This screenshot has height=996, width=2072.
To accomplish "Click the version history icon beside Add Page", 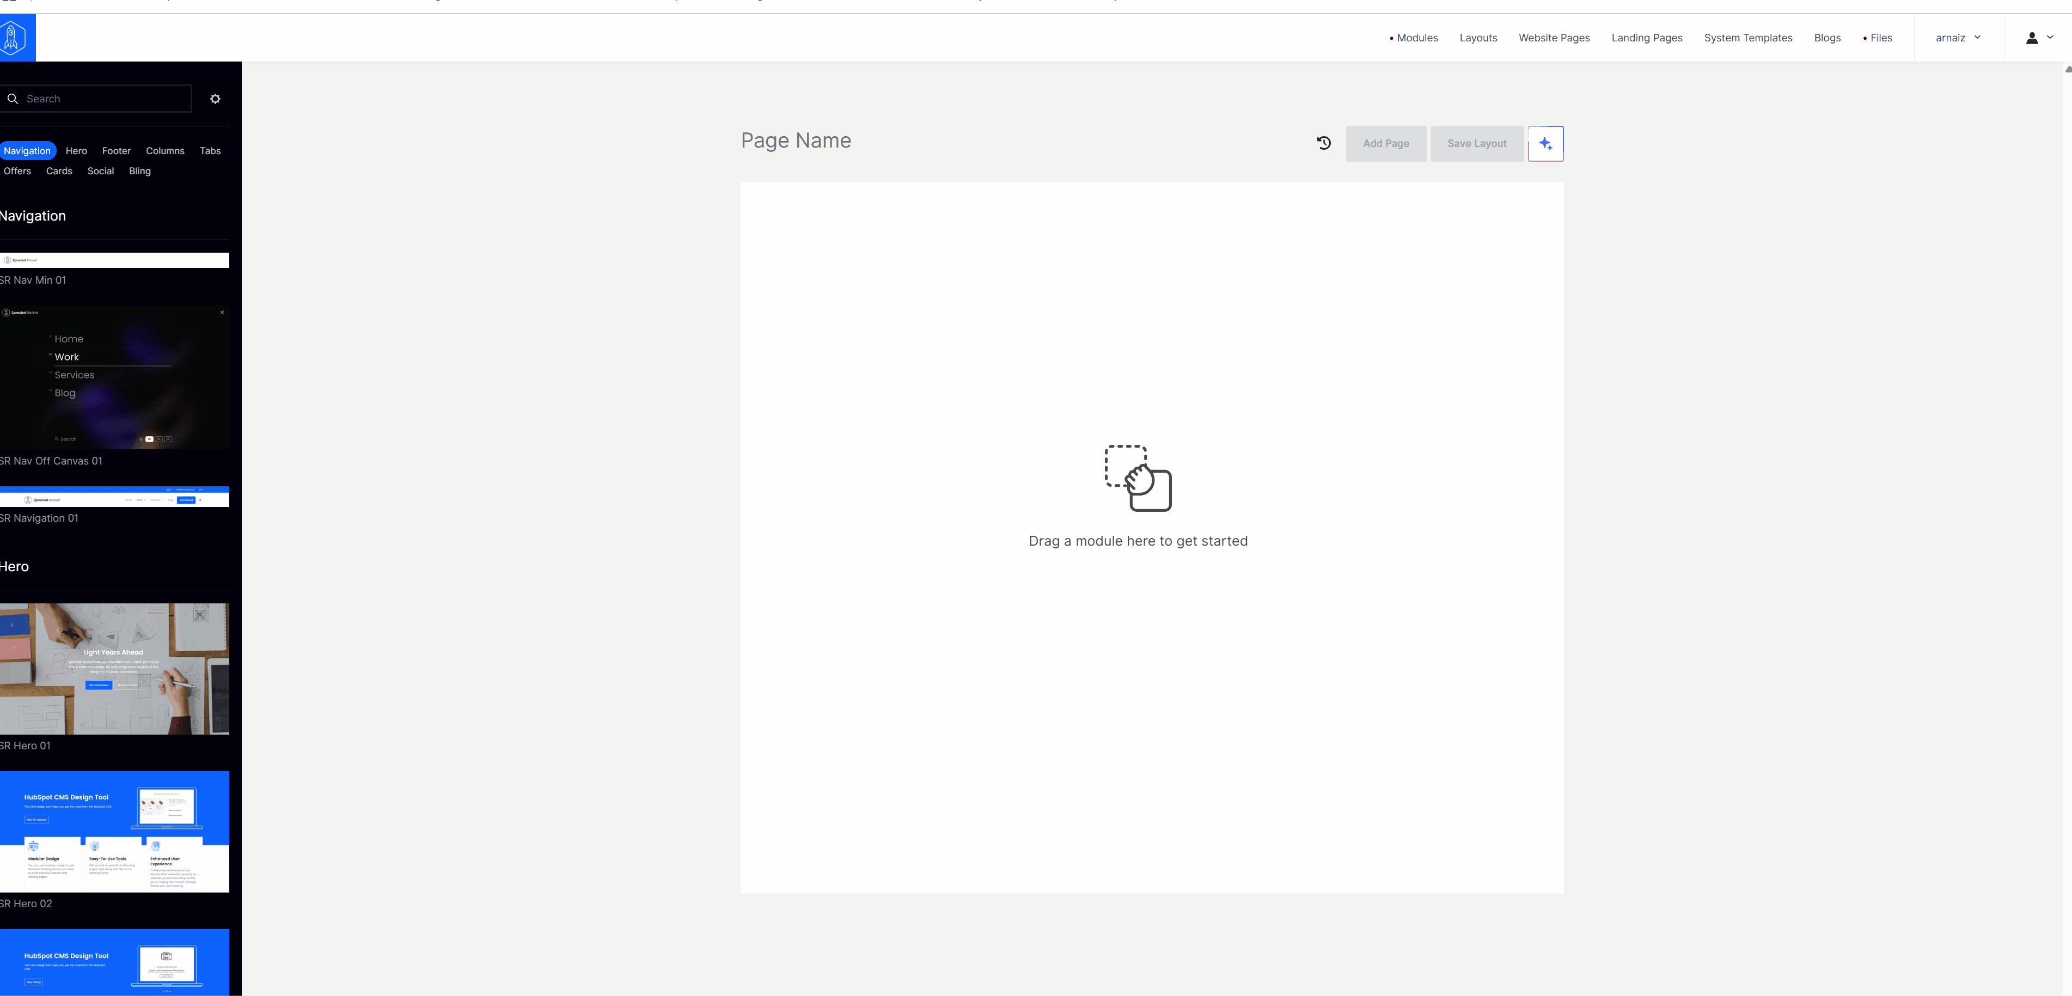I will pyautogui.click(x=1323, y=142).
